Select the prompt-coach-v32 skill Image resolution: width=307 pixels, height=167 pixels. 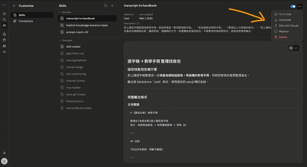87,32
